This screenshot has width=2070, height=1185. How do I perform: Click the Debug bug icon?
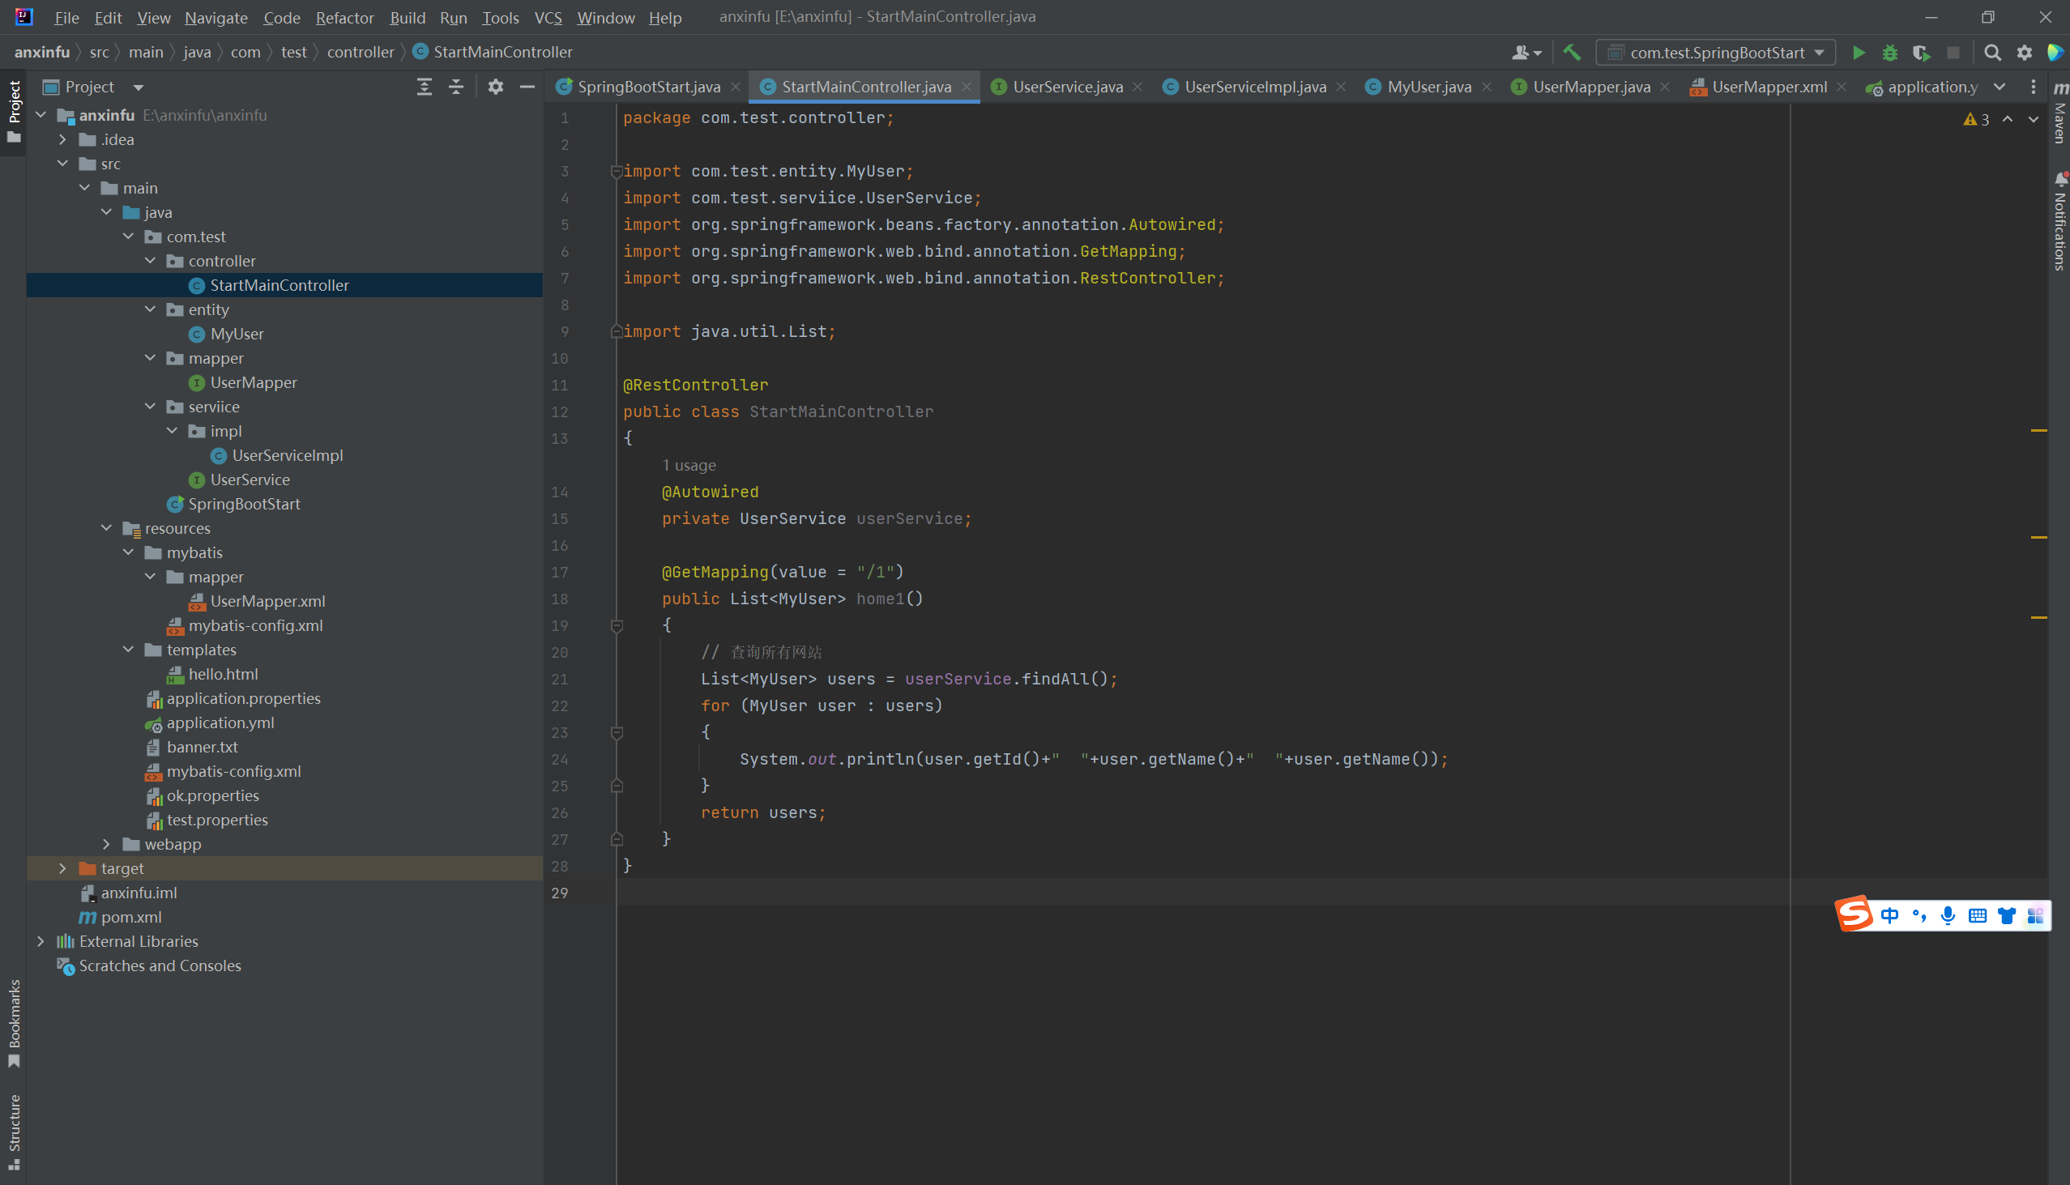pyautogui.click(x=1890, y=53)
